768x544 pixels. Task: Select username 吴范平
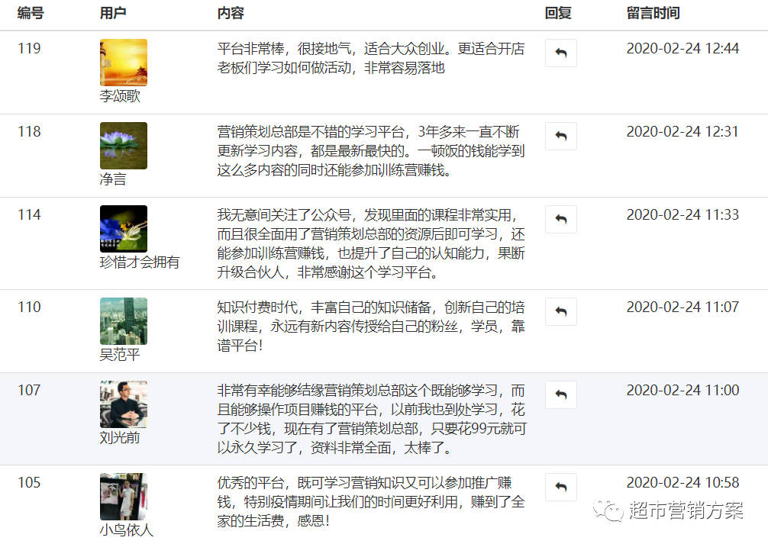[120, 355]
